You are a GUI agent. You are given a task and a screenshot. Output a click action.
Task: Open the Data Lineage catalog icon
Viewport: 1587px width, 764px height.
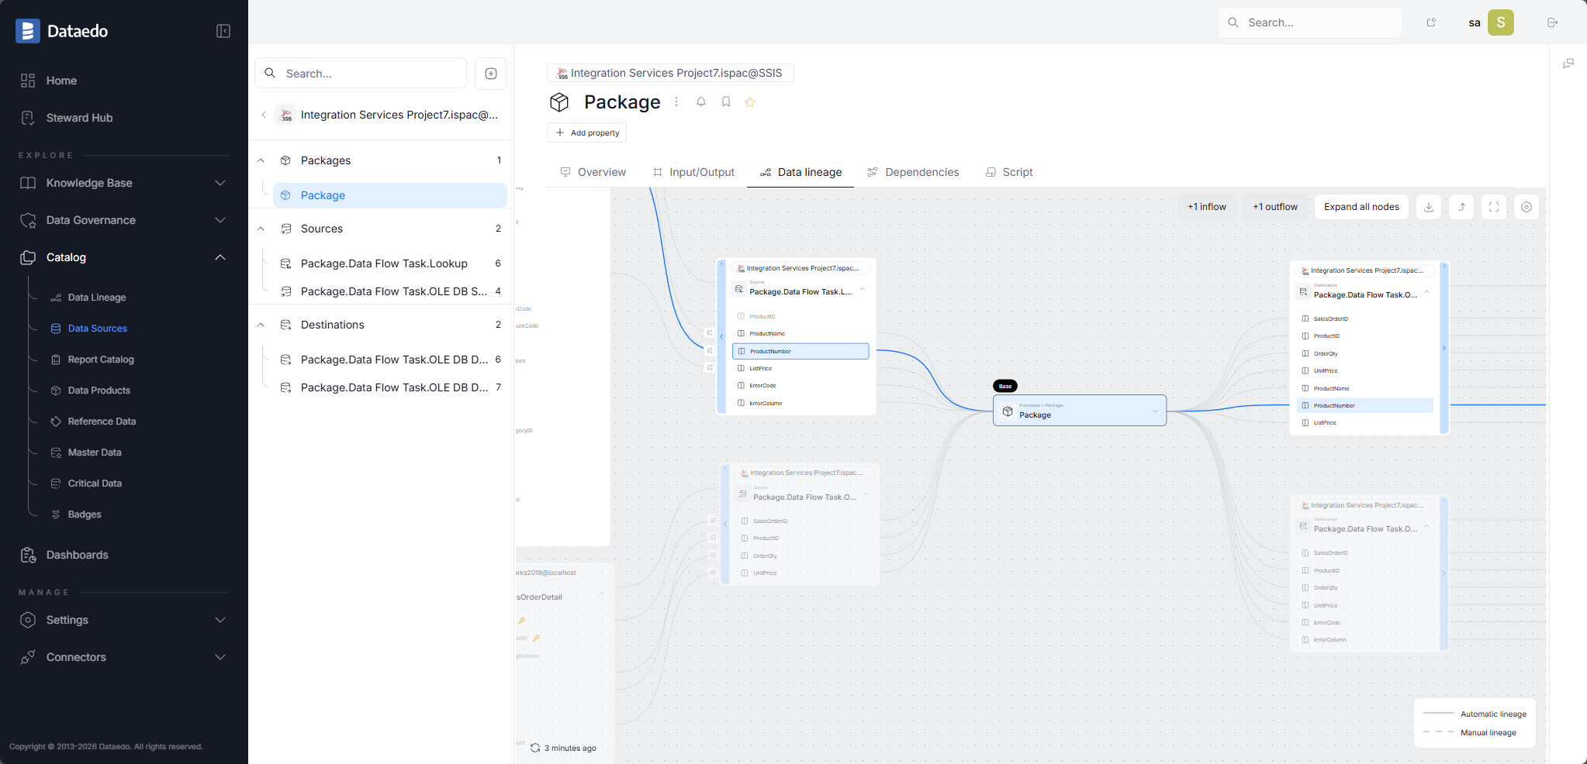click(x=95, y=297)
